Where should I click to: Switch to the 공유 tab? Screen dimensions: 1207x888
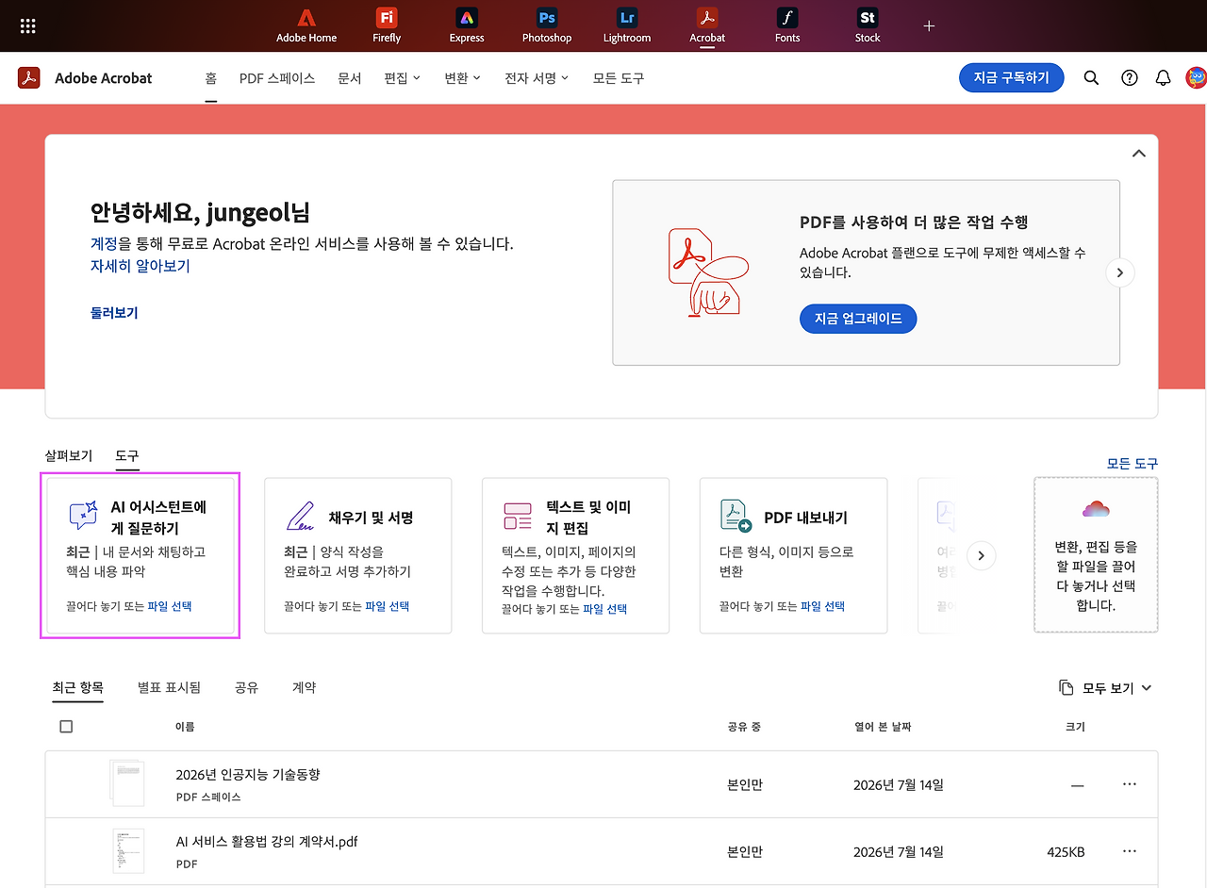click(x=246, y=688)
